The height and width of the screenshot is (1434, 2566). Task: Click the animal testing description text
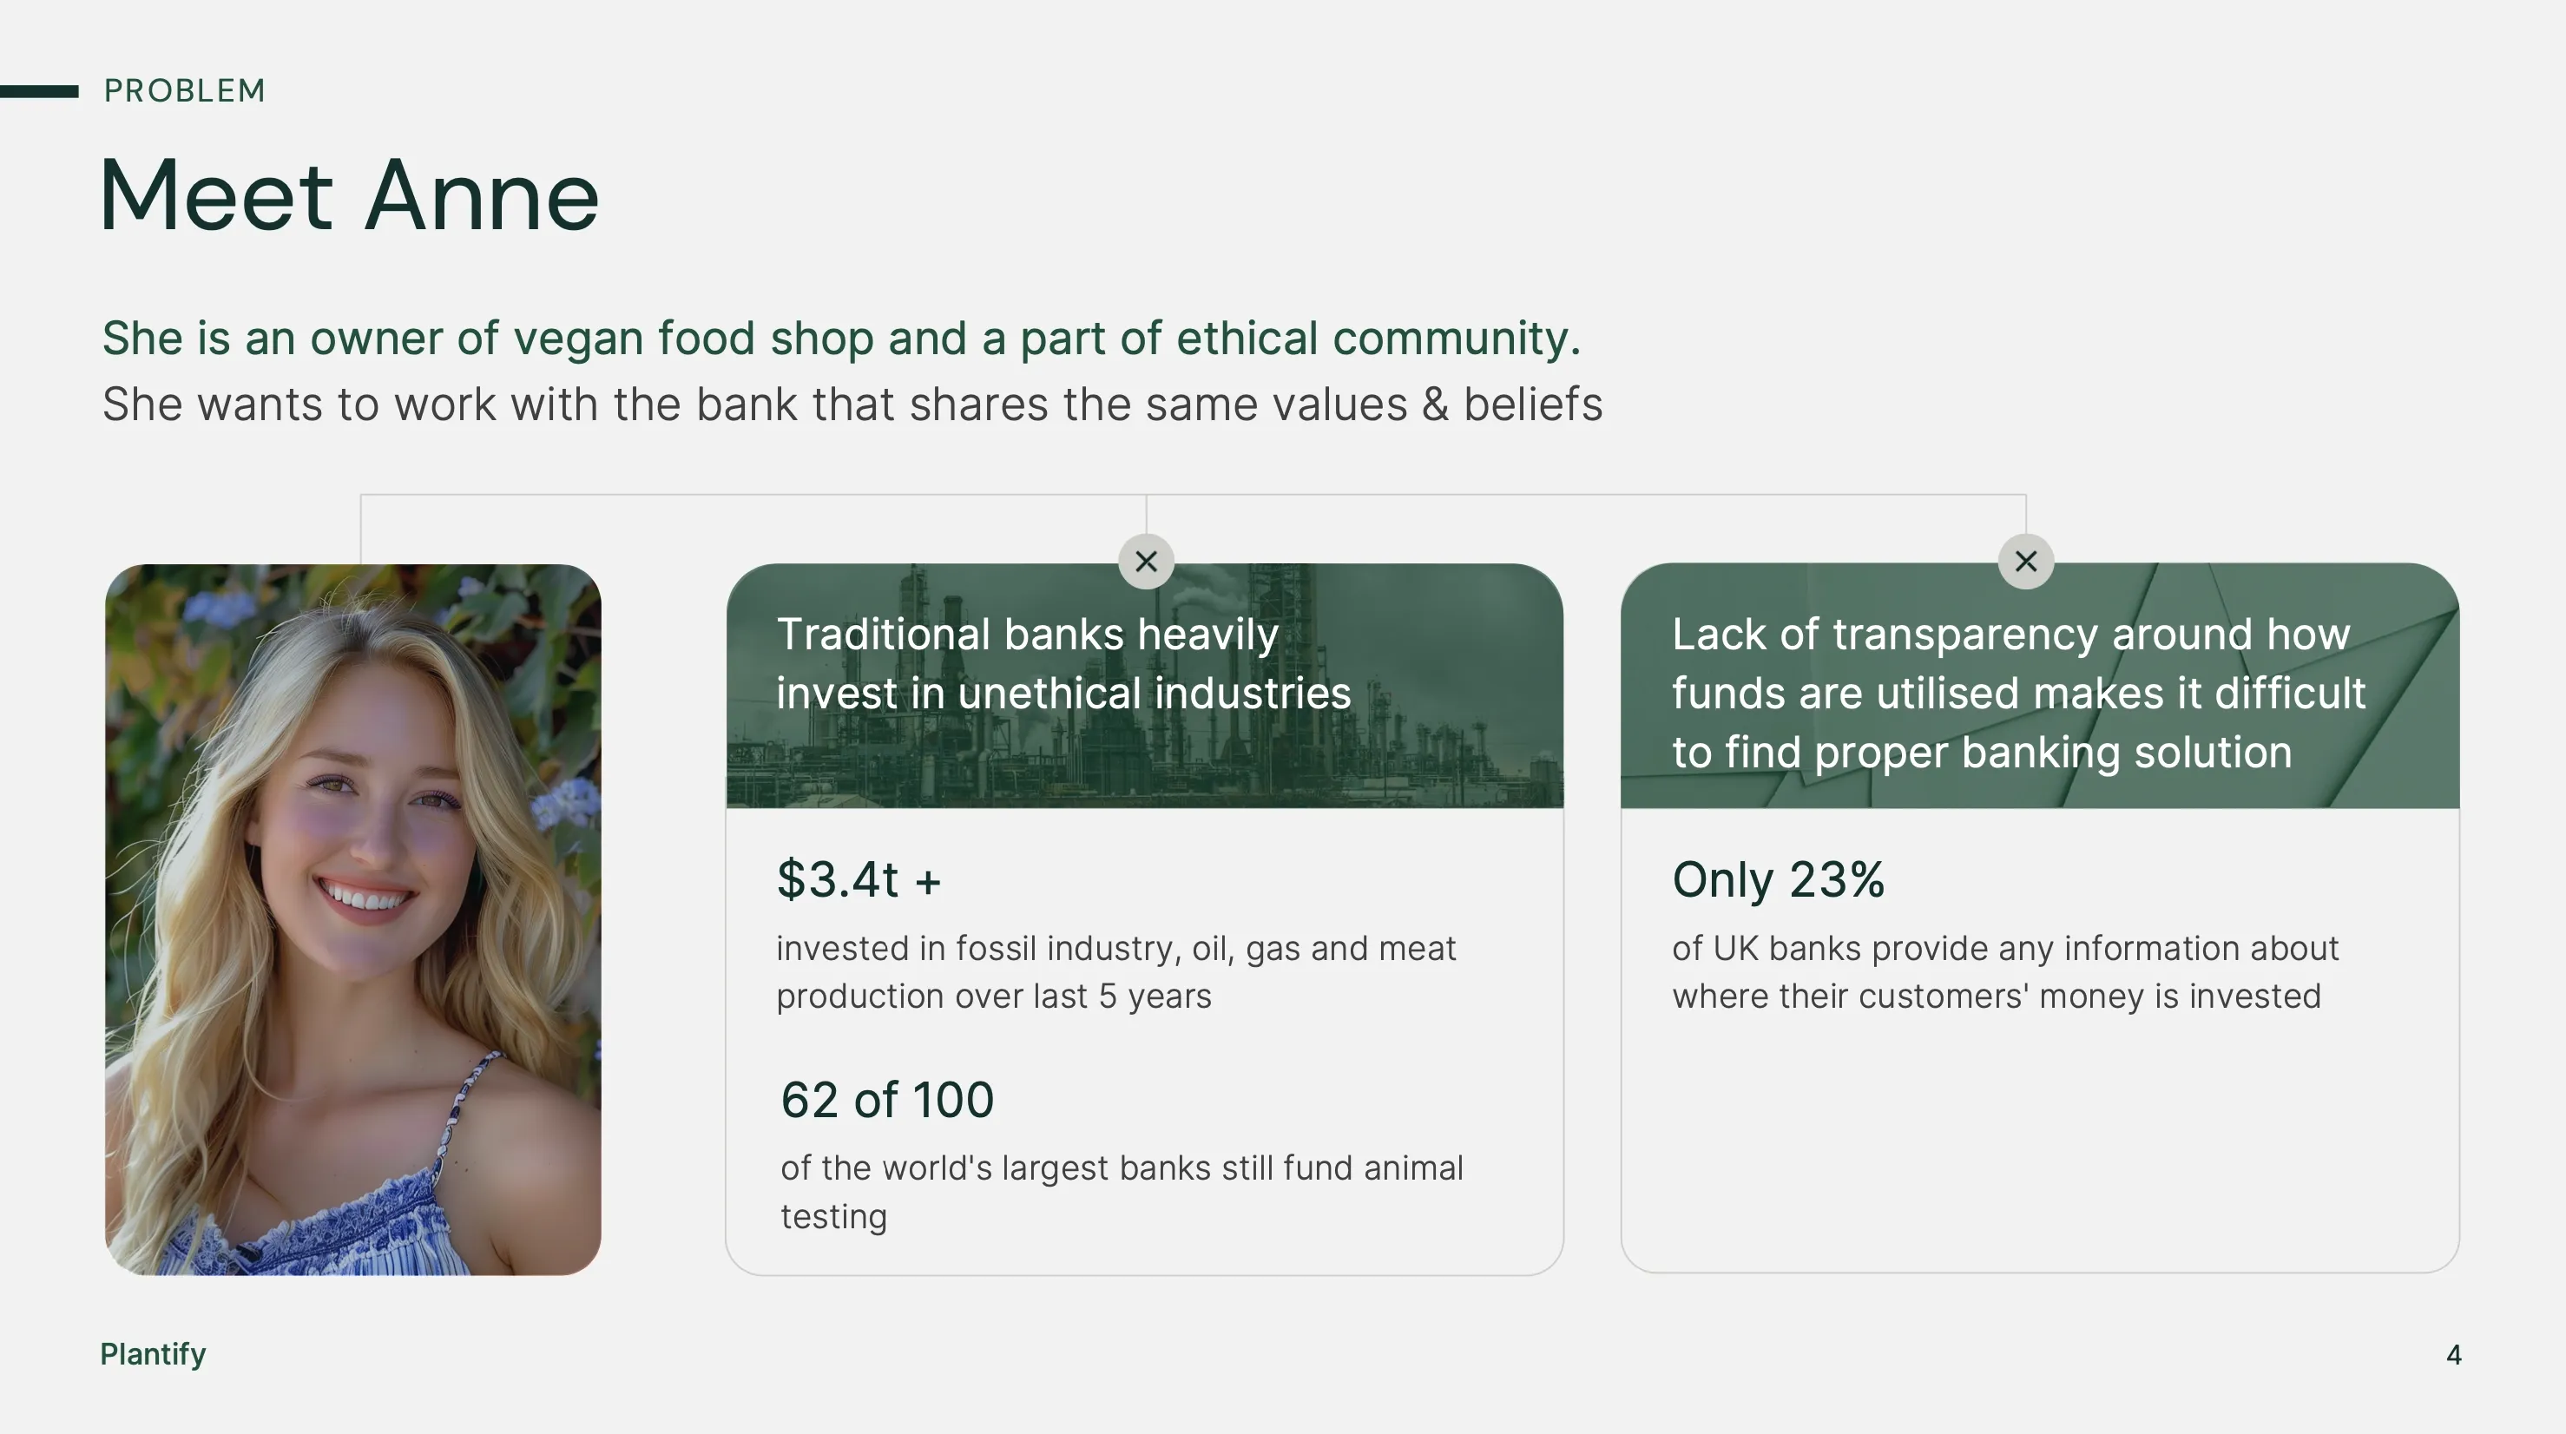pyautogui.click(x=1122, y=1191)
